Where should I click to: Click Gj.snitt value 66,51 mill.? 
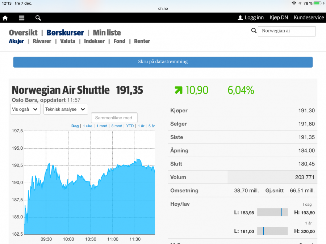[302, 191]
